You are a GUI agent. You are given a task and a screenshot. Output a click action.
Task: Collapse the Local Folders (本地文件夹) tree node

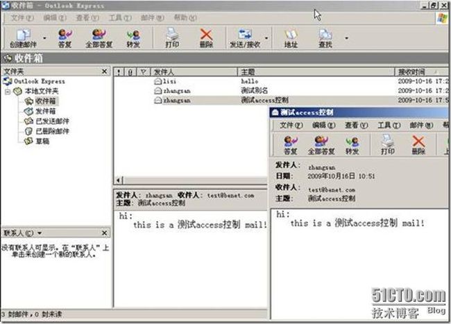(8, 92)
